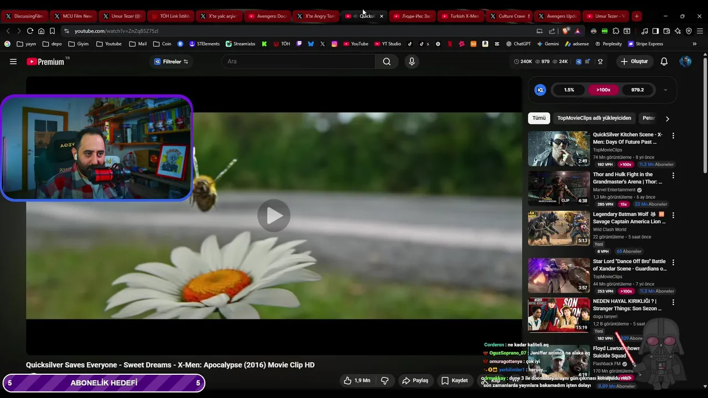Screen dimensions: 708x398
Task: Click the Brave shields lion icon
Action: pyautogui.click(x=565, y=31)
